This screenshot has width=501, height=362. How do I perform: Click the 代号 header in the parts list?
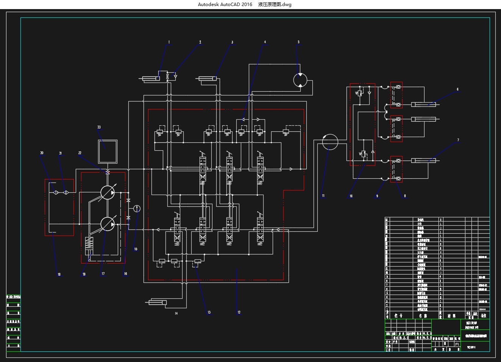point(398,315)
